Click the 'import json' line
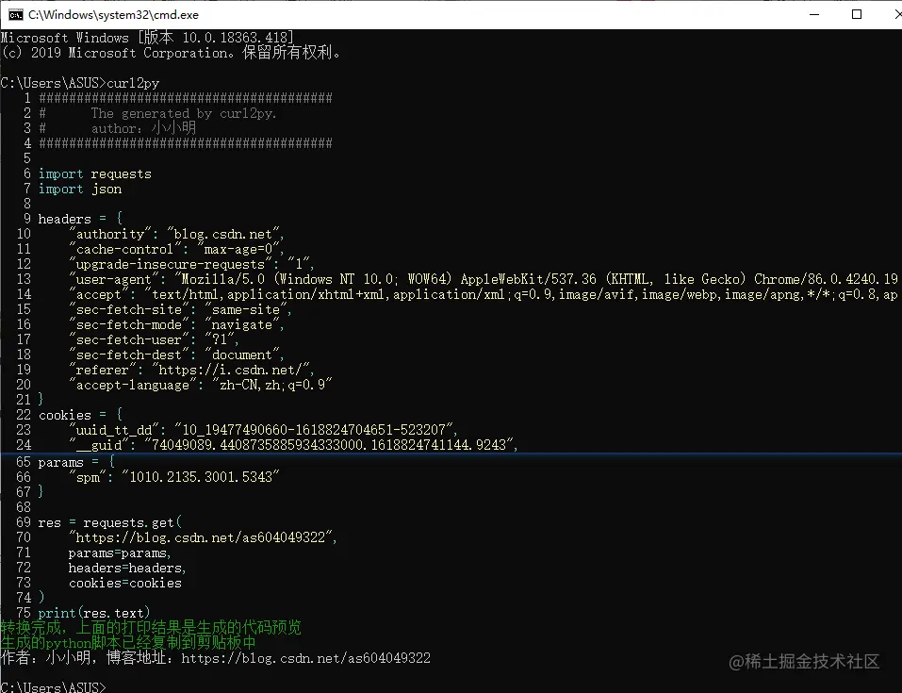902x693 pixels. (x=80, y=189)
